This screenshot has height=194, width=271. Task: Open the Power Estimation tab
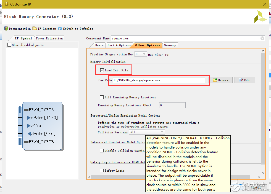[49, 38]
